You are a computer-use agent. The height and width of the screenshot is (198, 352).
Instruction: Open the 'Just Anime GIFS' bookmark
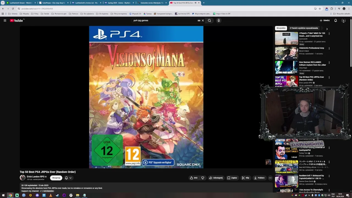point(182,14)
